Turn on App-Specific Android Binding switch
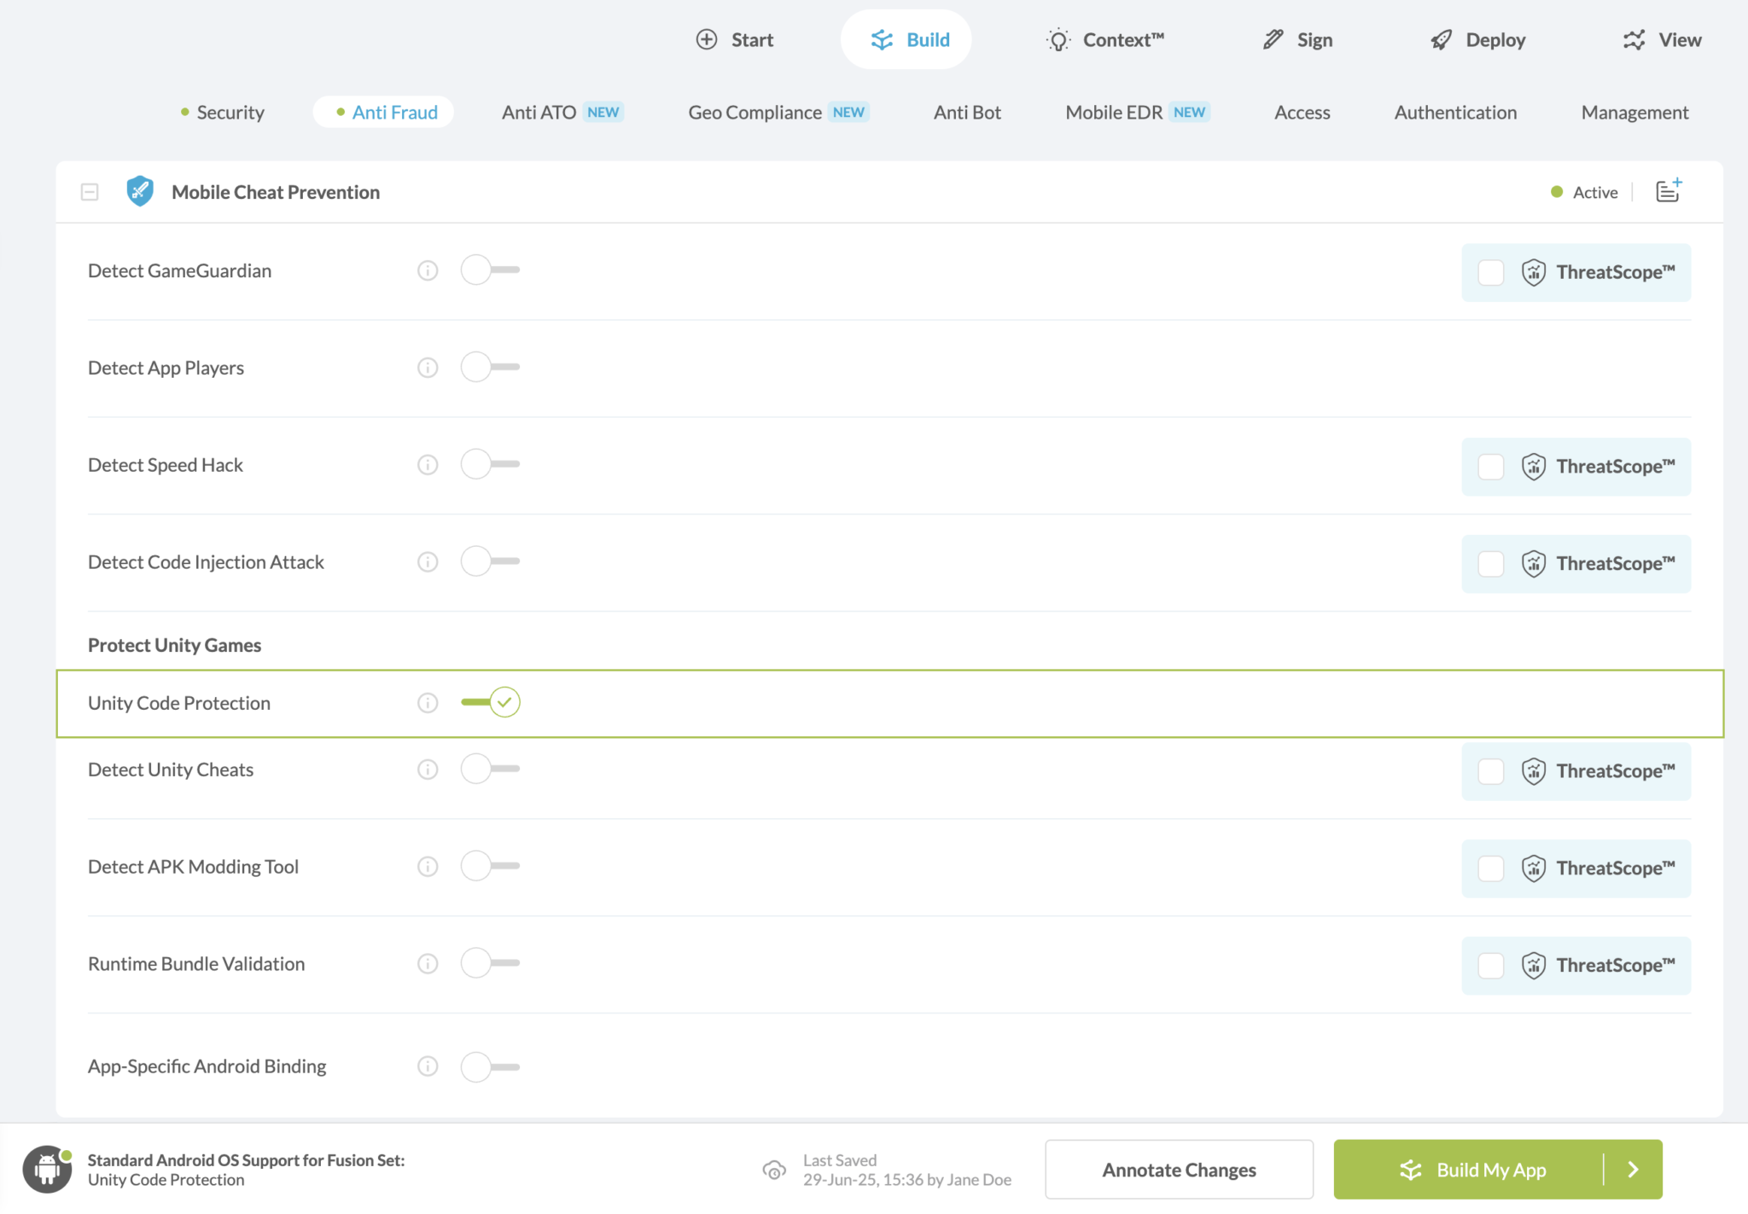The width and height of the screenshot is (1748, 1214). 491,1066
